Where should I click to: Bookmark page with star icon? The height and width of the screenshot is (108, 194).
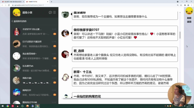[x=181, y=5]
